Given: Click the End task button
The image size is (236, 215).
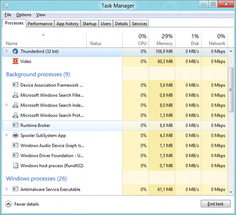Looking at the screenshot, I should 216,204.
